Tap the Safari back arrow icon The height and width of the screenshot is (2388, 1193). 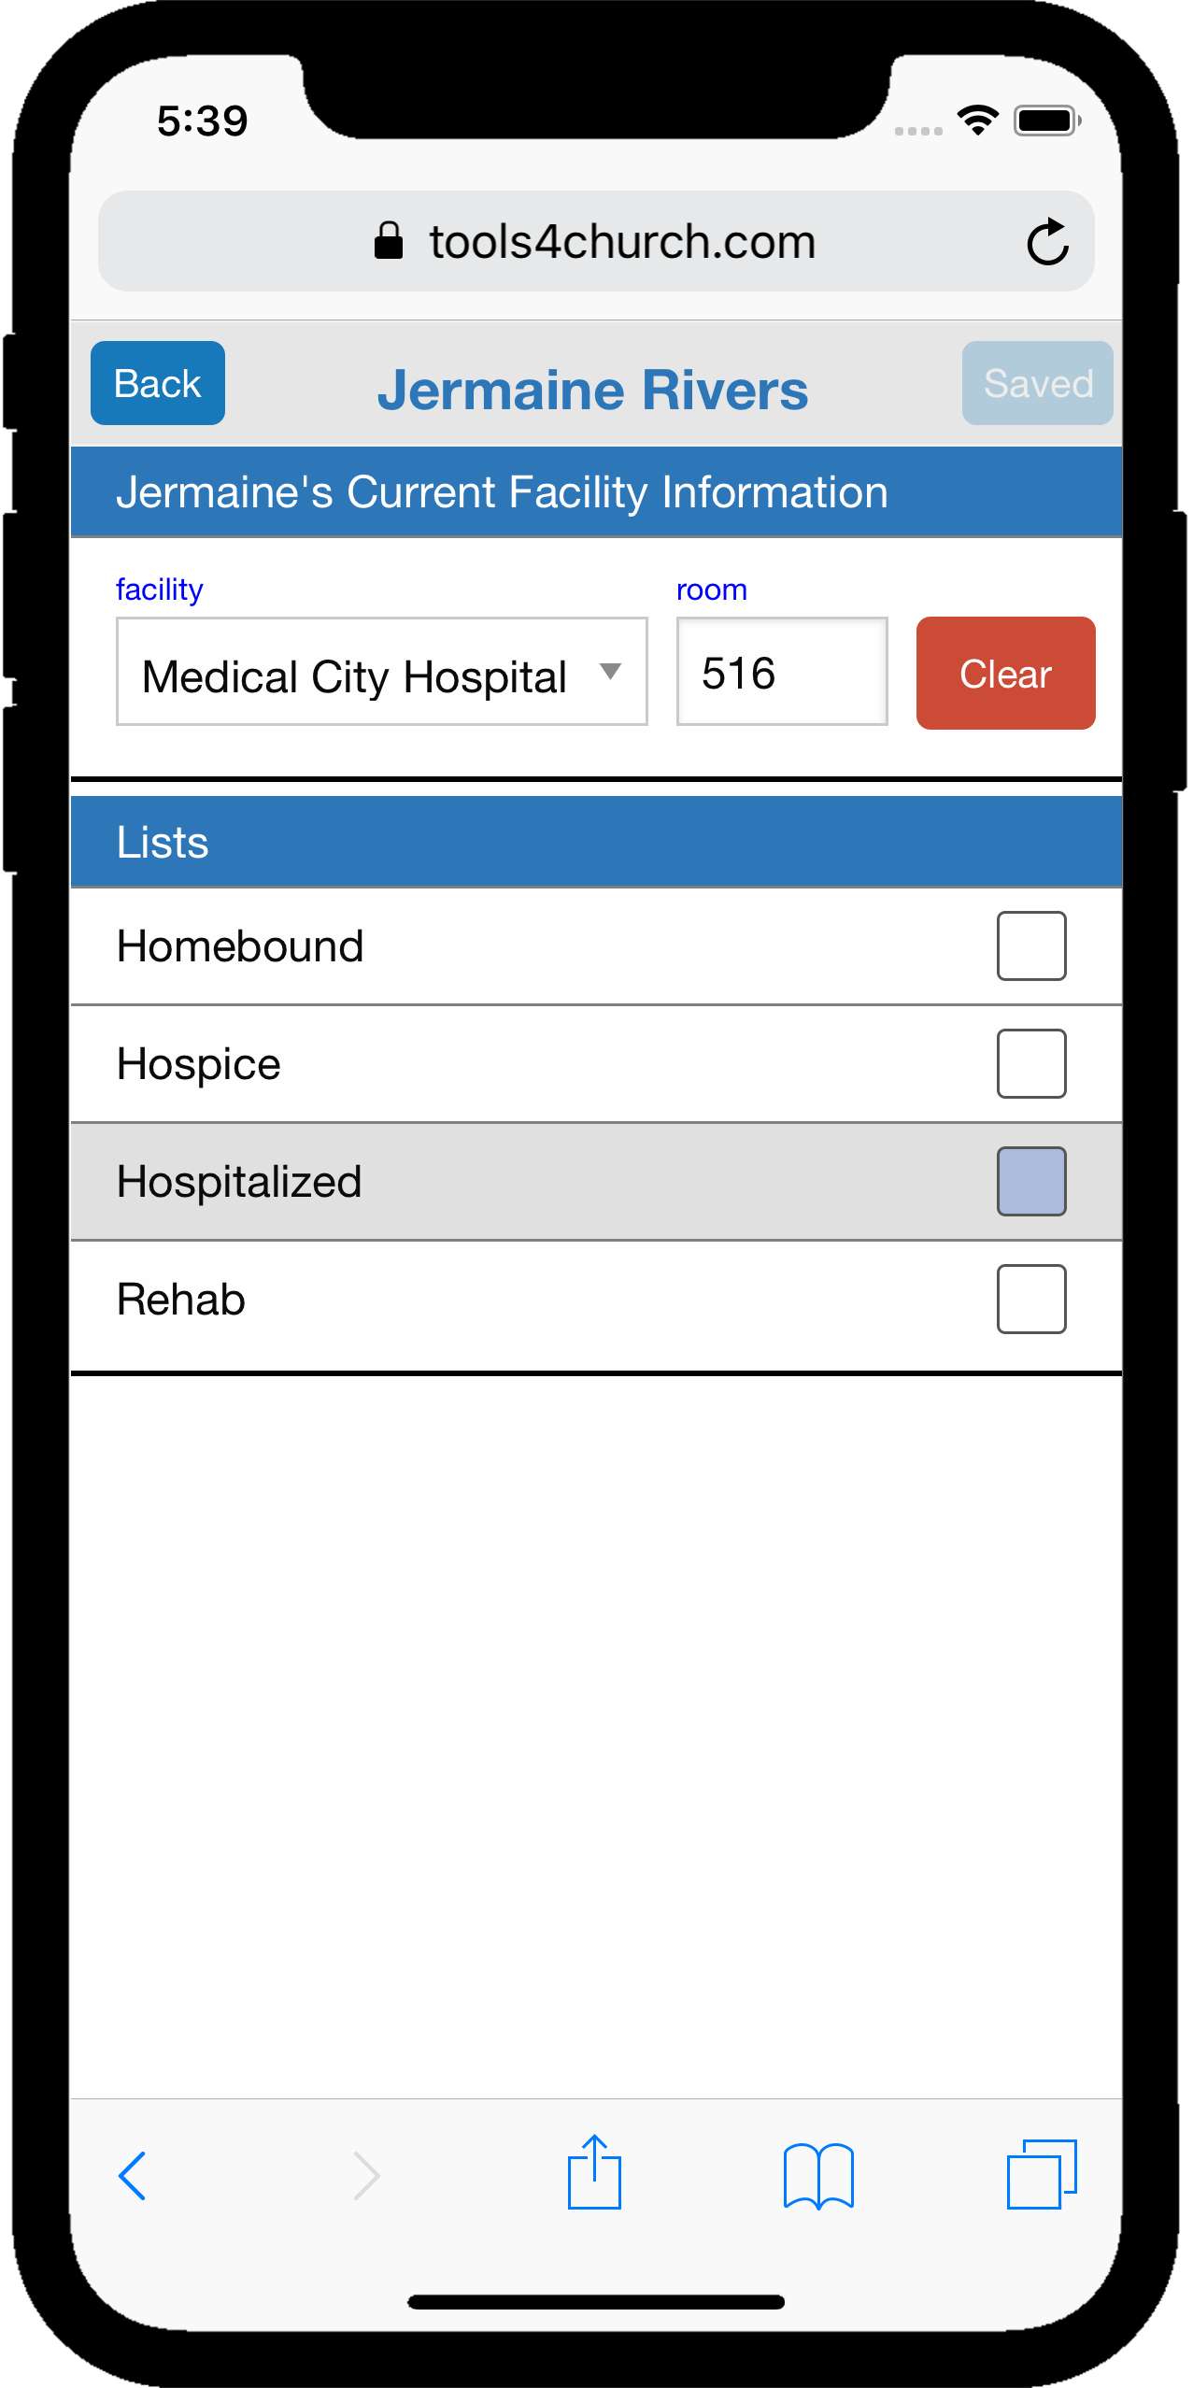[x=133, y=2176]
